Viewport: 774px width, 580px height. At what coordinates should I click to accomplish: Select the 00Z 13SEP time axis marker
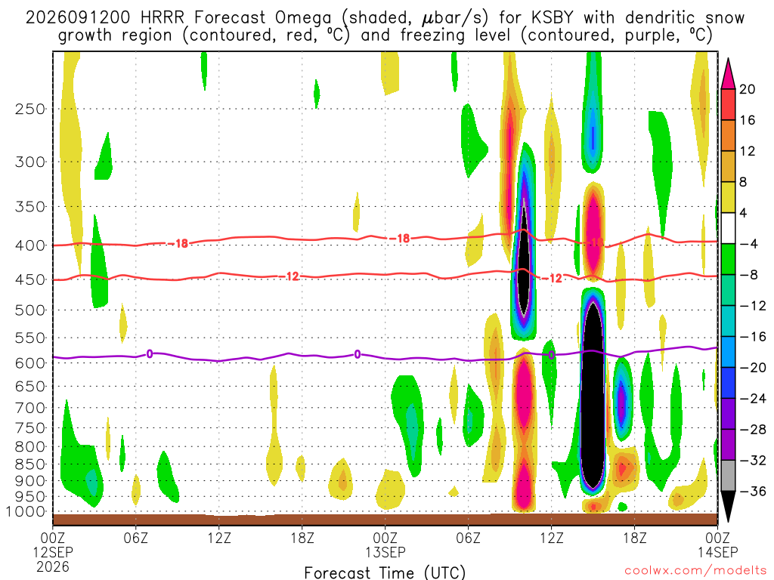(385, 545)
